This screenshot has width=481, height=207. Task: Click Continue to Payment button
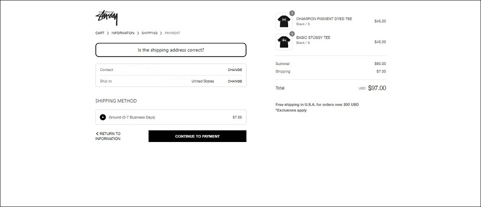tap(197, 136)
